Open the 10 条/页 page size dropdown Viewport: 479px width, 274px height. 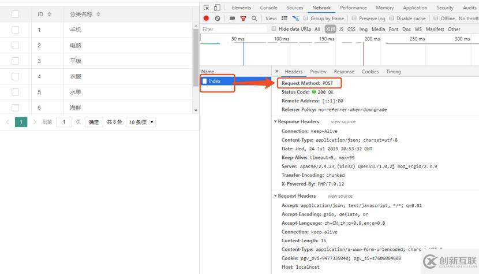141,122
